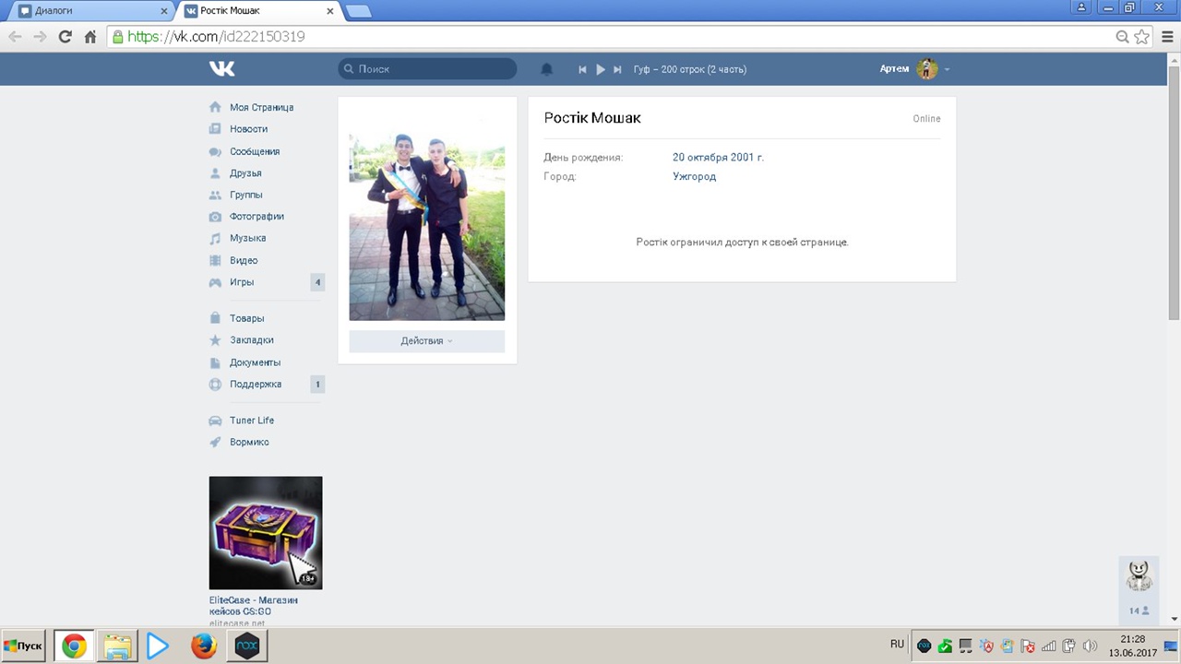This screenshot has height=664, width=1181.
Task: Switch to the Диалоги browser tab
Action: (88, 11)
